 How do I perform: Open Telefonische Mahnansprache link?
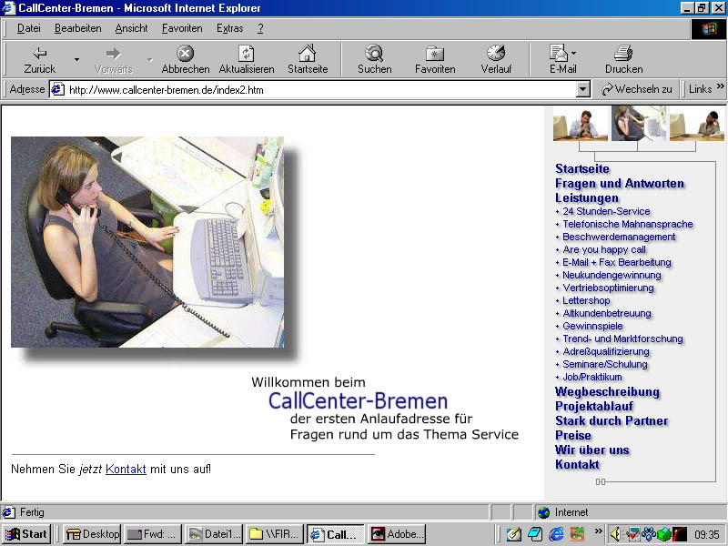coord(628,224)
